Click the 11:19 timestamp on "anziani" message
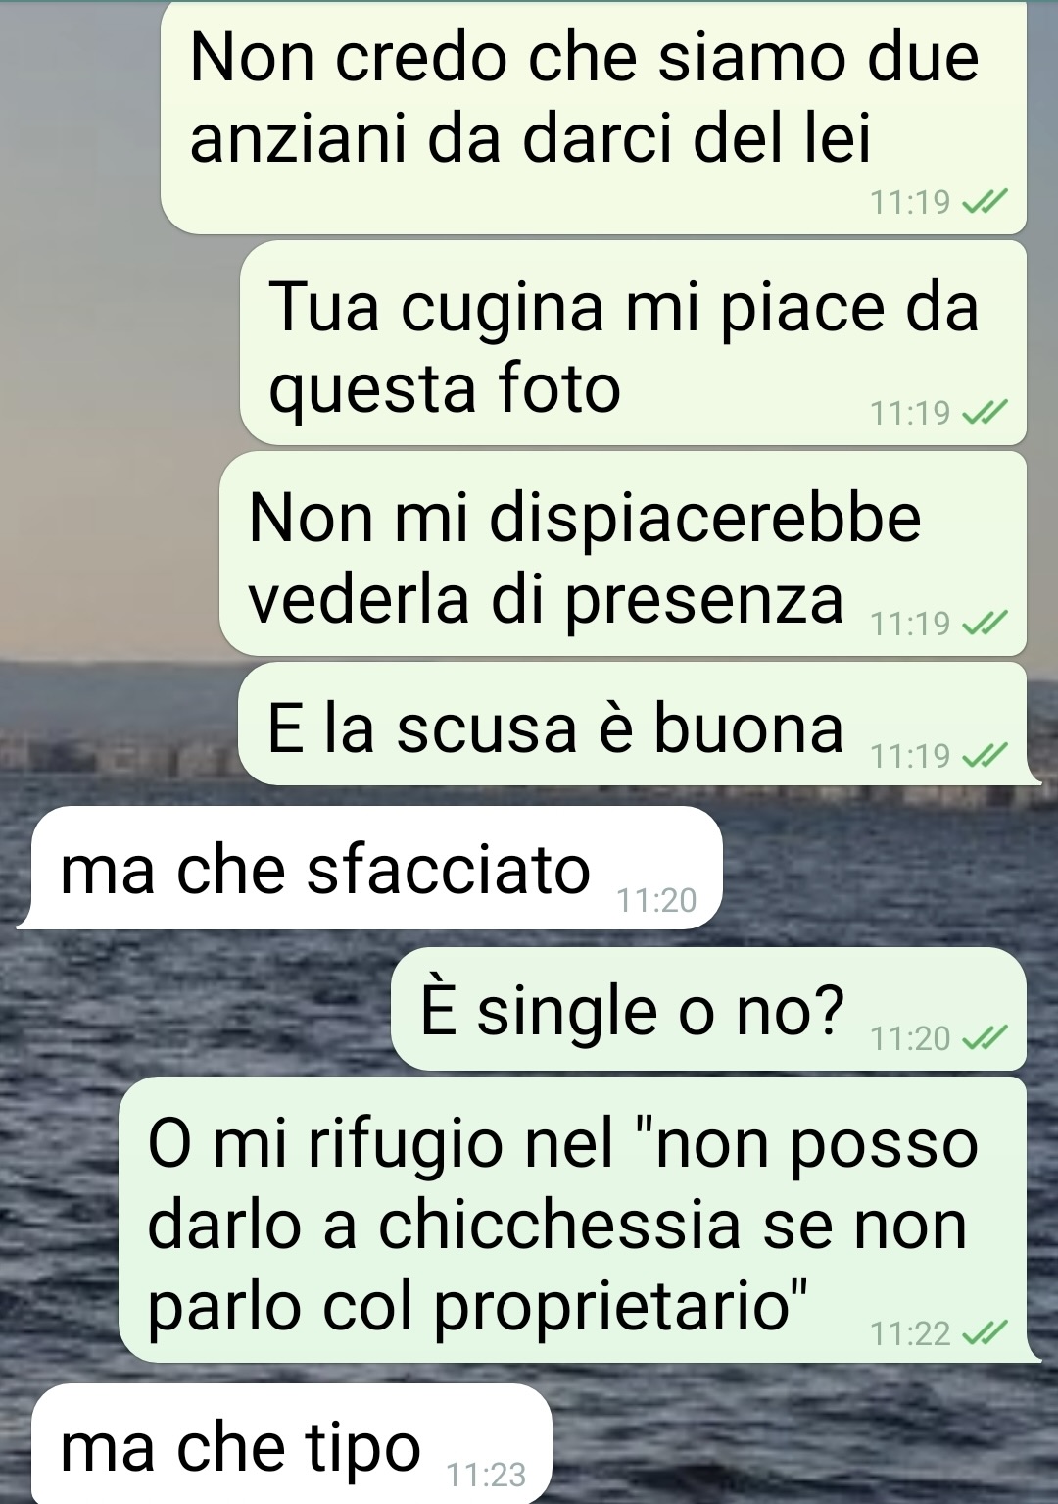The image size is (1058, 1504). click(910, 202)
